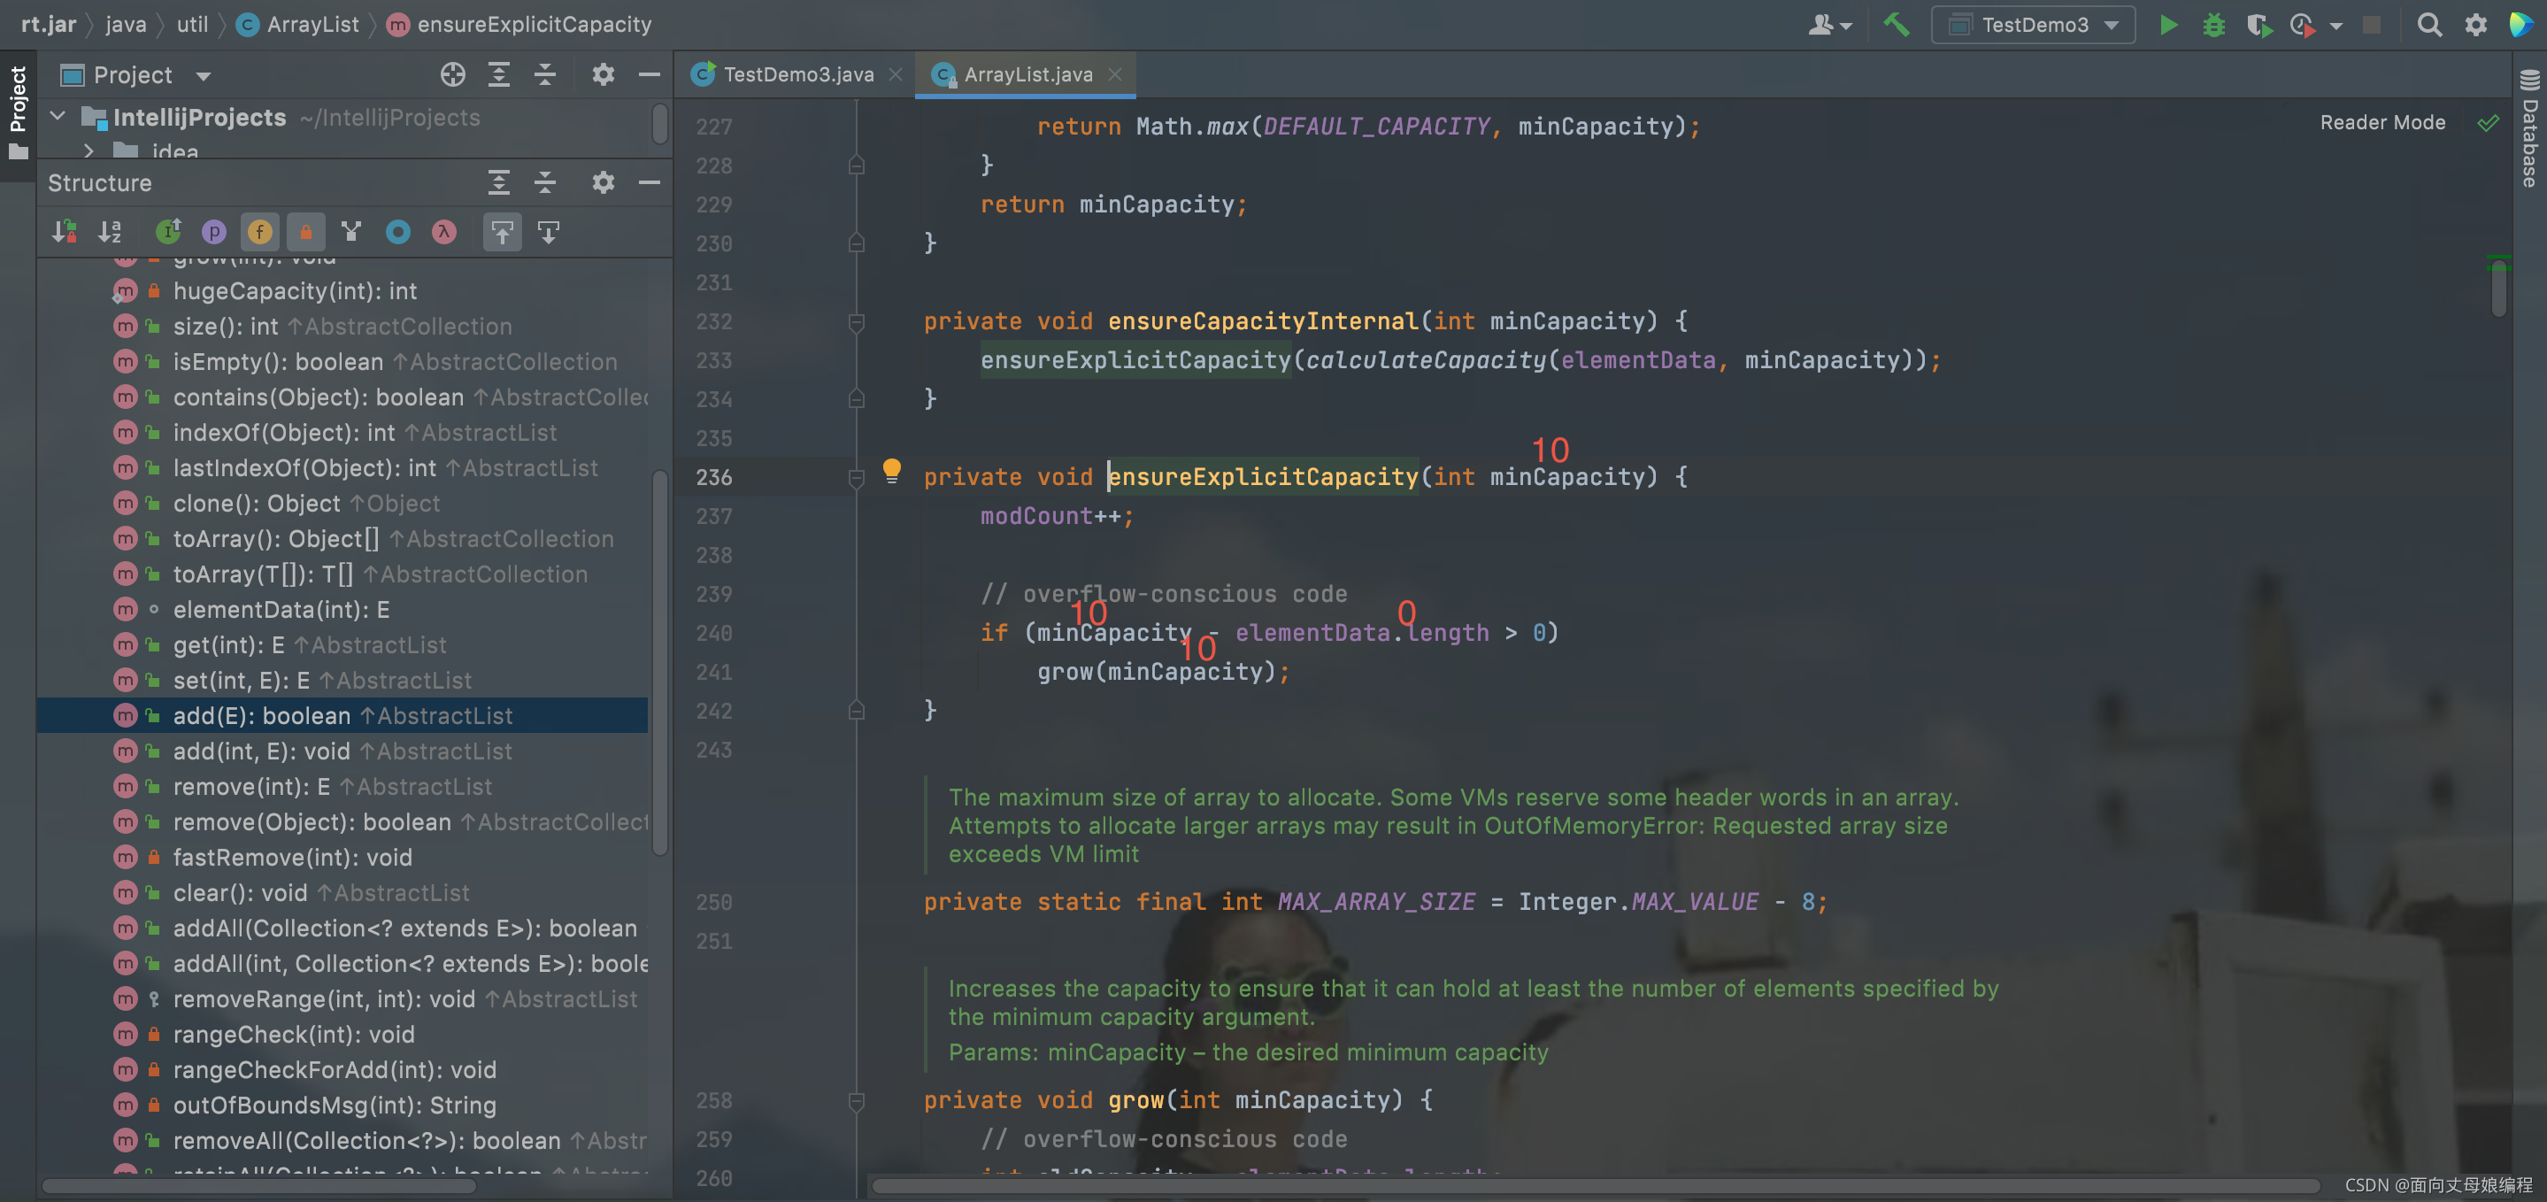Toggle Show Anonymous Classes filter
The width and height of the screenshot is (2547, 1202).
(397, 232)
